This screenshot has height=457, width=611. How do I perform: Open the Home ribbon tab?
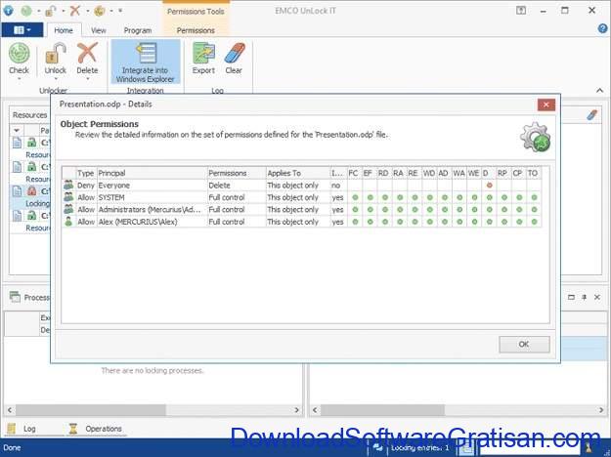[64, 30]
